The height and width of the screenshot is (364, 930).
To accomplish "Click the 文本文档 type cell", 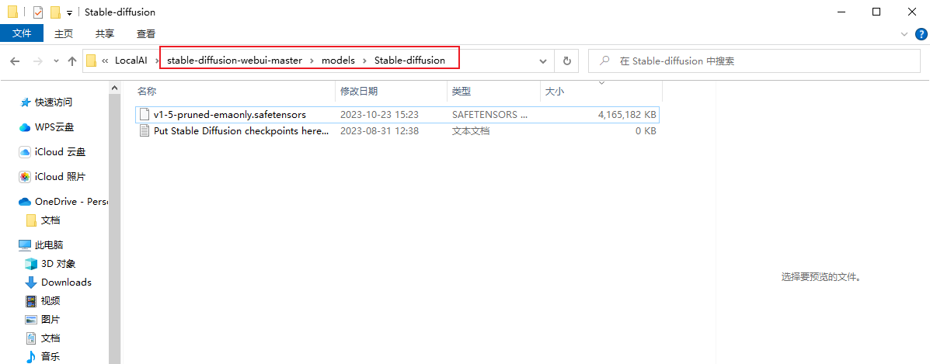I will coord(471,131).
